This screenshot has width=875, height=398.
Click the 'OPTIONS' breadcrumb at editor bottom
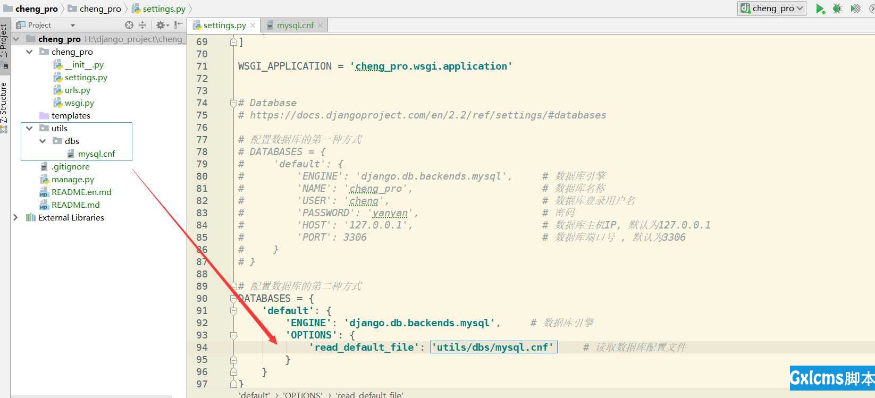coord(302,395)
